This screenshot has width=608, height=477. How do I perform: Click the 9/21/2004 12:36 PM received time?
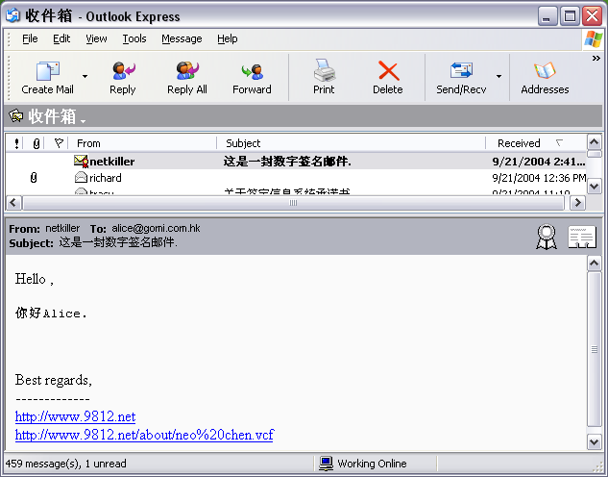pyautogui.click(x=539, y=178)
